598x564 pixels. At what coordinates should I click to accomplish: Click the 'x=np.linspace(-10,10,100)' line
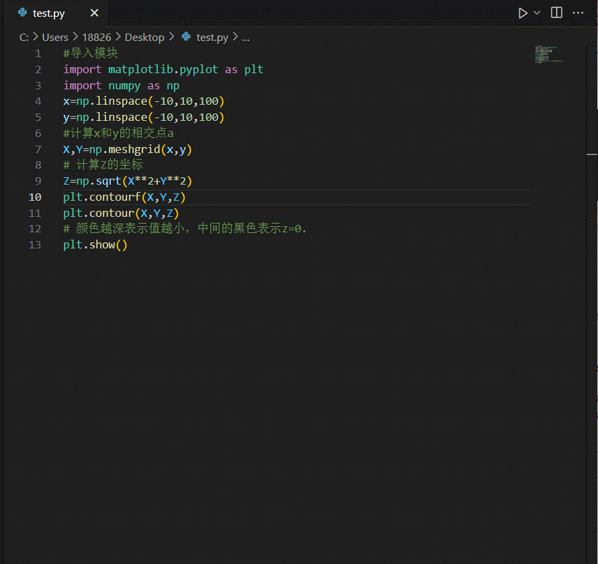144,101
